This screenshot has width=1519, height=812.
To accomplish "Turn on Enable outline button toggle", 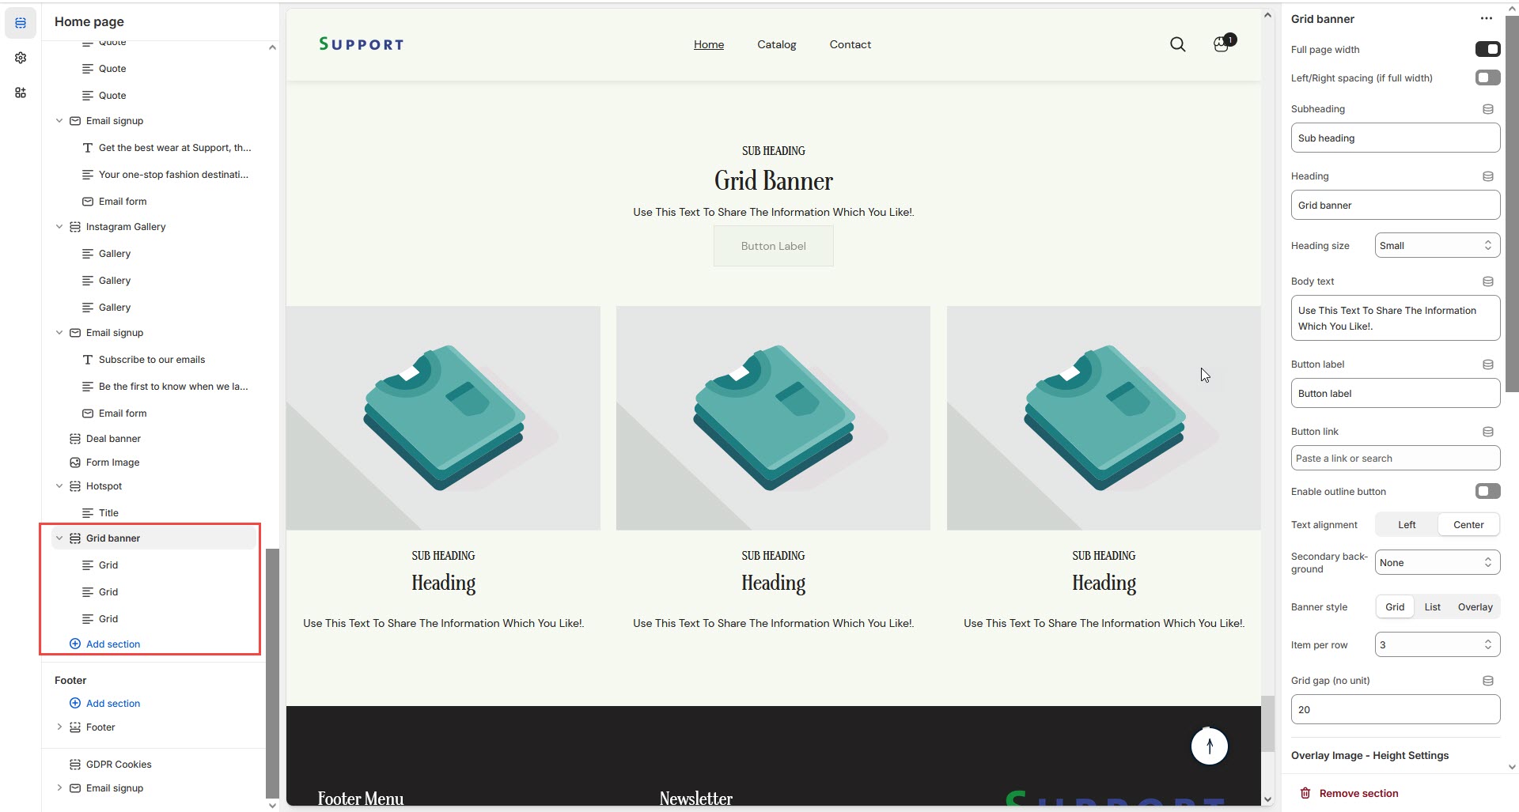I will pyautogui.click(x=1487, y=492).
